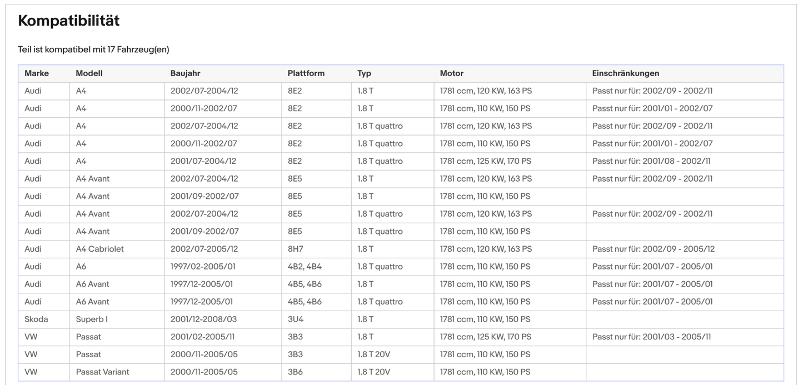Viewport: 803px width, 385px height.
Task: Select the A4 Cabriolet model cell
Action: 99,249
